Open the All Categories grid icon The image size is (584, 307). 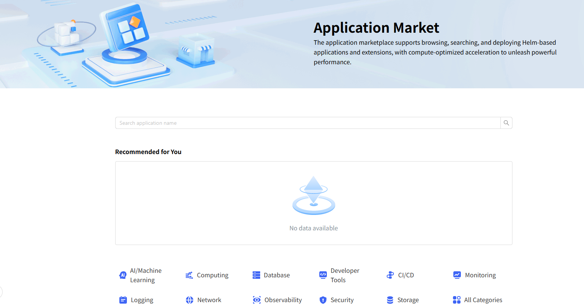(457, 300)
